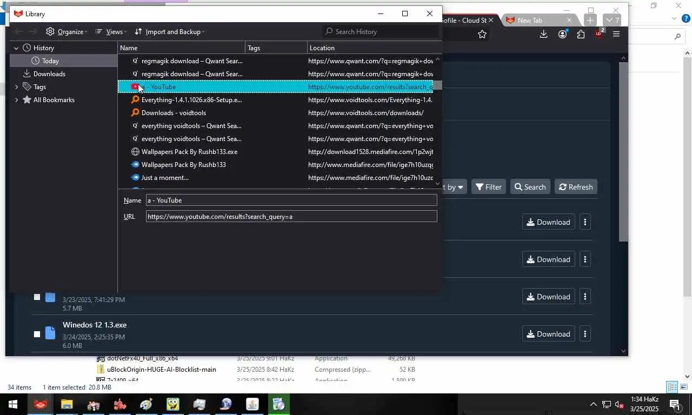Expand the Tags tree node
The height and width of the screenshot is (415, 692).
pyautogui.click(x=16, y=87)
